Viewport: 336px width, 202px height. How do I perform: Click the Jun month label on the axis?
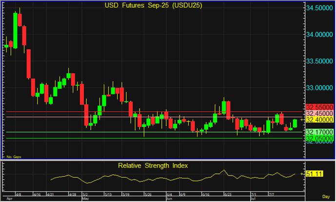click(x=169, y=199)
